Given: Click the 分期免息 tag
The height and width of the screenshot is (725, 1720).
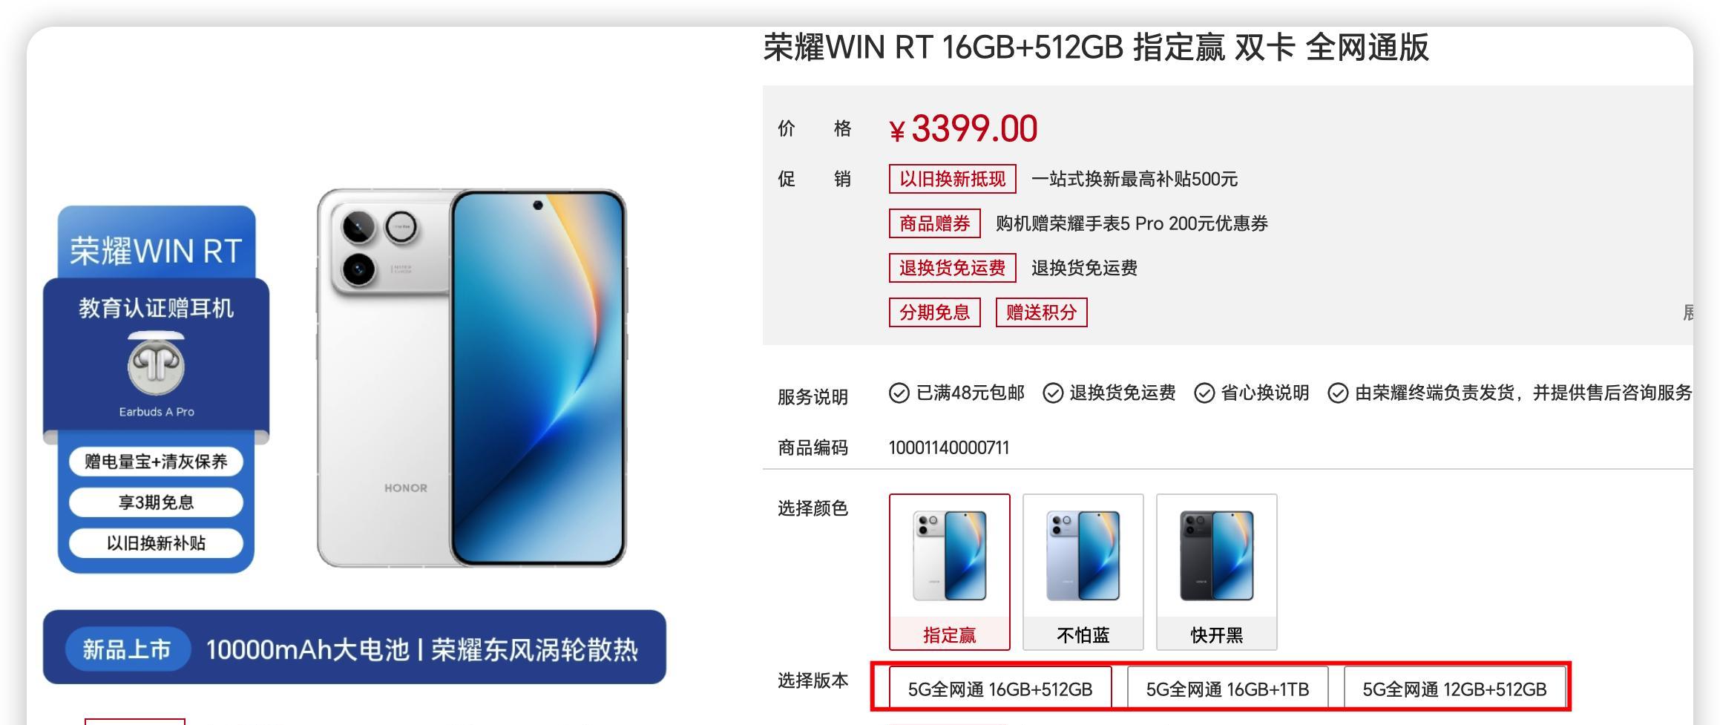Looking at the screenshot, I should (935, 312).
